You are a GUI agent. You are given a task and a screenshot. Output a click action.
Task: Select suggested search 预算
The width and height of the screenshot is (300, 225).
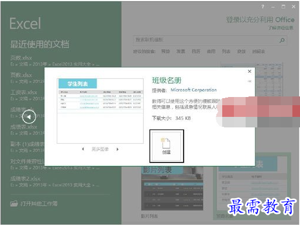(x=165, y=51)
